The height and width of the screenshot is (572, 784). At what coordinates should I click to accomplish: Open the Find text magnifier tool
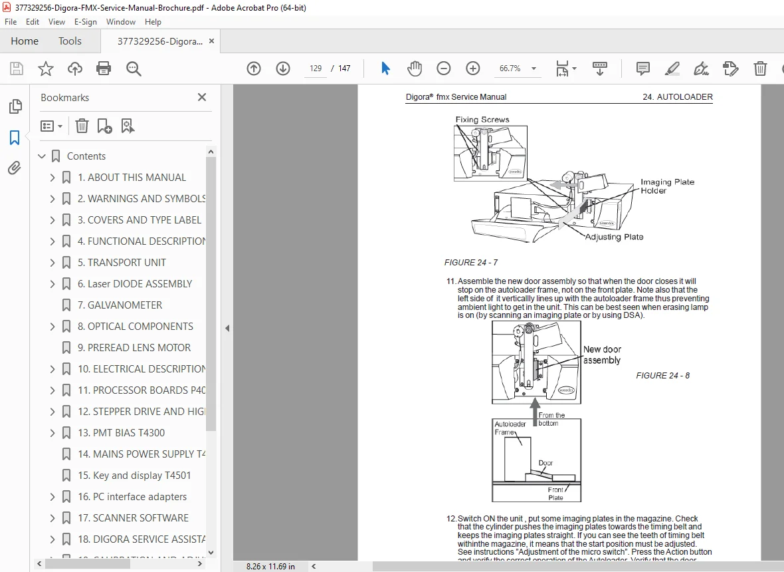134,69
